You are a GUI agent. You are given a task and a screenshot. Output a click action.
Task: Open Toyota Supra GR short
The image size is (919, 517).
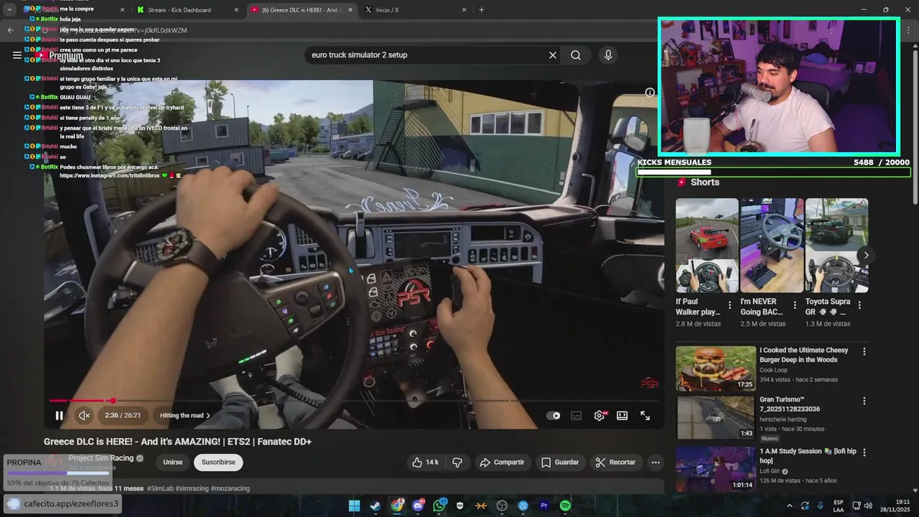[836, 246]
